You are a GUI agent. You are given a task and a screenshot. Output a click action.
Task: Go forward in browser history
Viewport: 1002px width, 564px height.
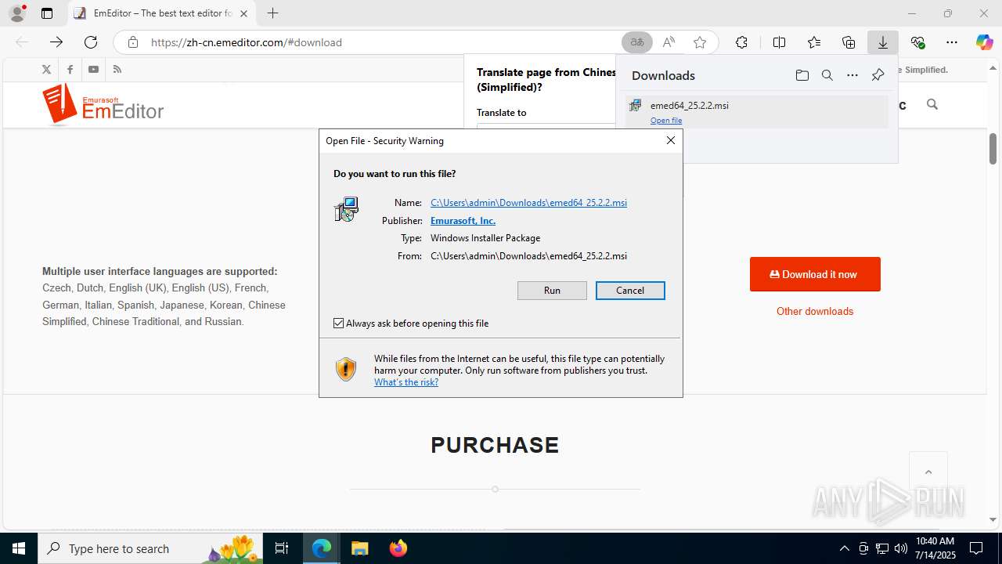[x=56, y=42]
